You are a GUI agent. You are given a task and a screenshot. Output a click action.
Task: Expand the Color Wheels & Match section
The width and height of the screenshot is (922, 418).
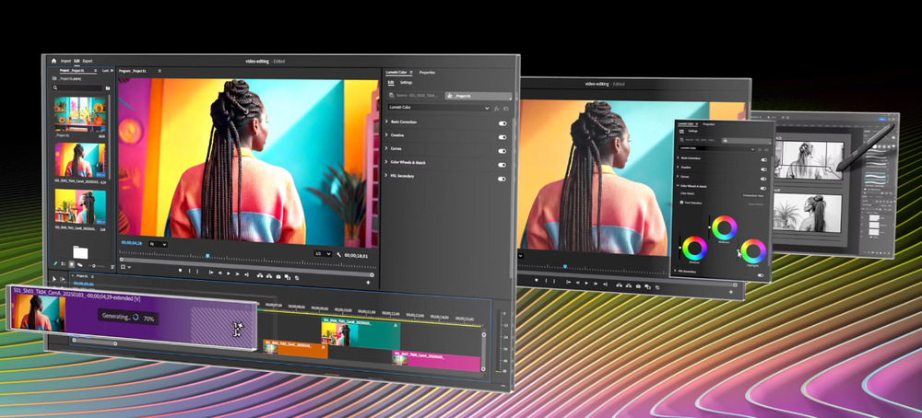point(386,161)
